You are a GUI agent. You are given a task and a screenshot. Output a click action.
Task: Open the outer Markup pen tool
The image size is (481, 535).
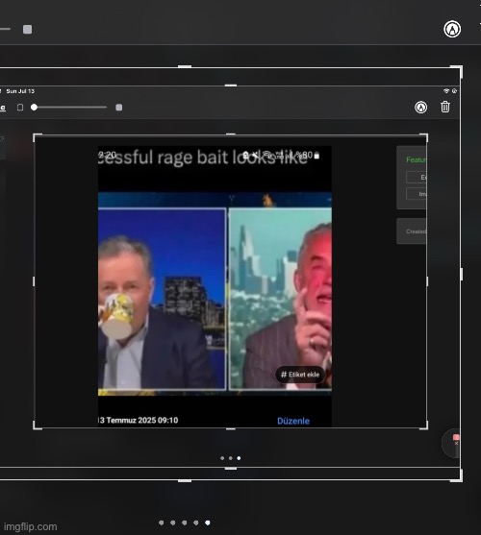click(452, 29)
